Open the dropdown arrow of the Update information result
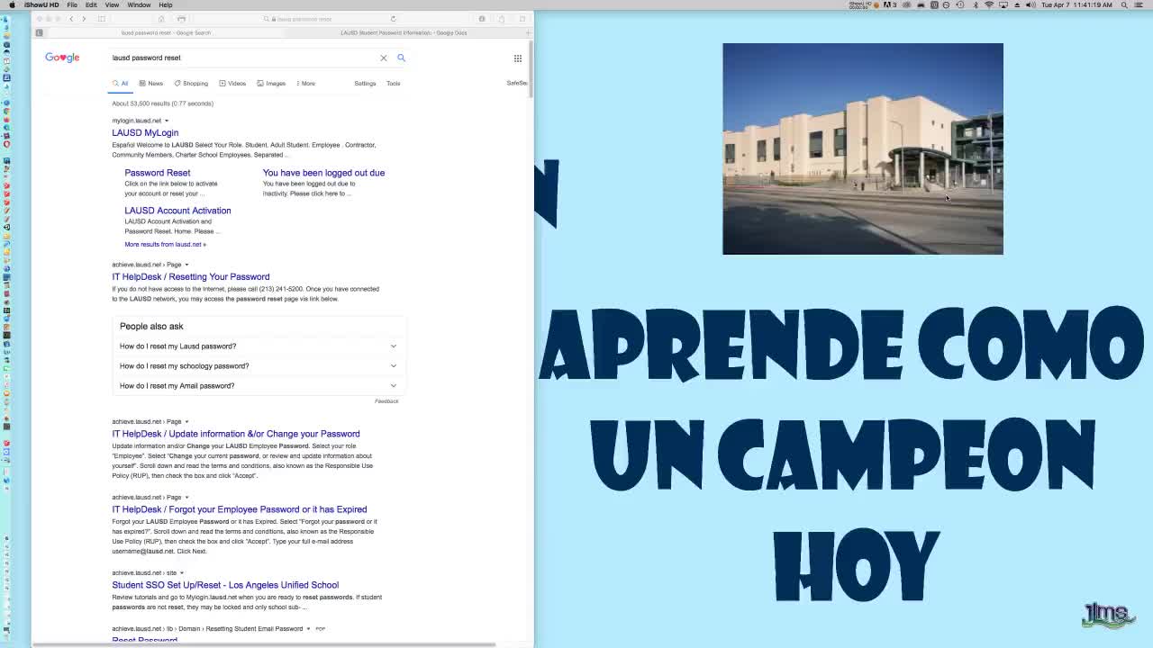1153x648 pixels. point(186,421)
